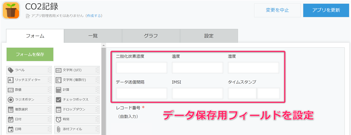Click the アプリを更新 button

[326, 10]
